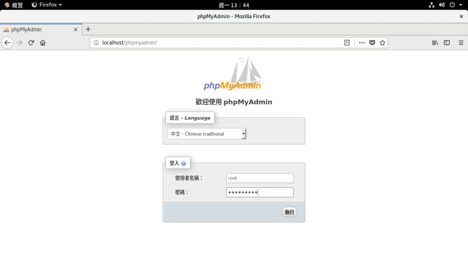Open the volume icon in the system tray
The image size is (468, 280).
point(442,5)
